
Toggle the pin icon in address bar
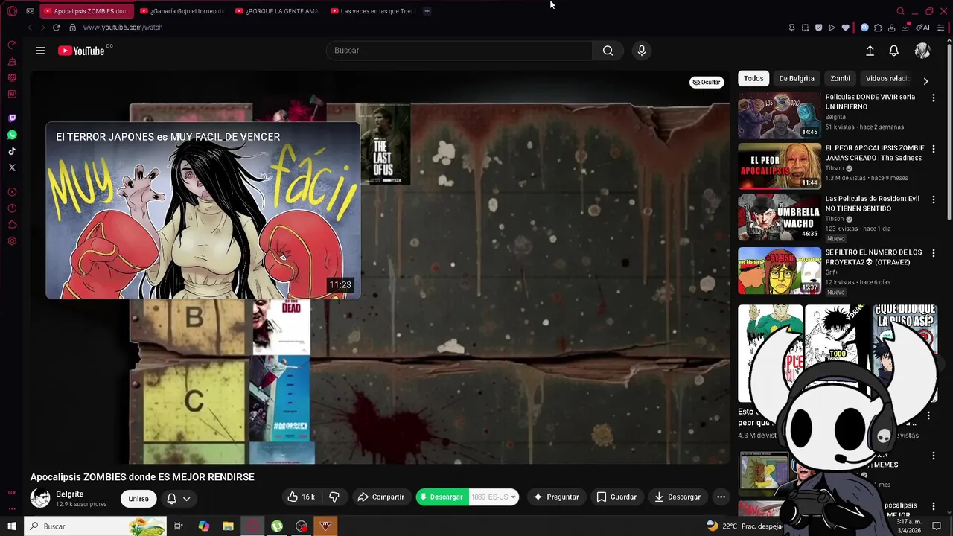[x=791, y=28]
